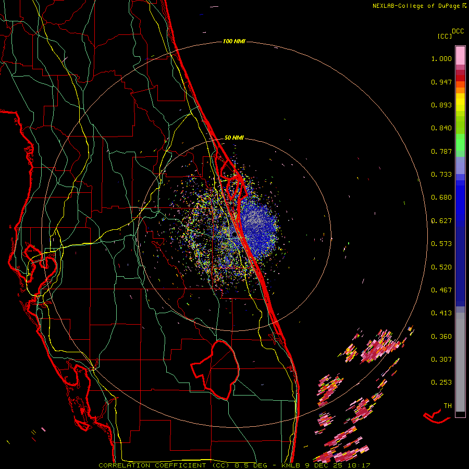Click the [CC] unit label above the scale
The height and width of the screenshot is (469, 469).
[445, 36]
